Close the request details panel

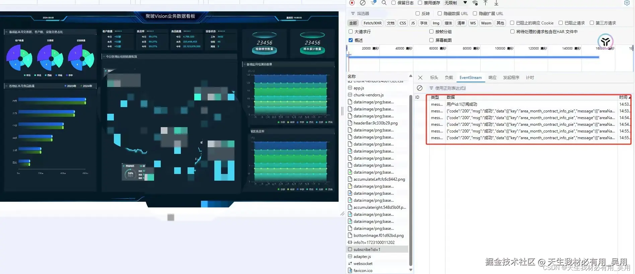[x=420, y=78]
